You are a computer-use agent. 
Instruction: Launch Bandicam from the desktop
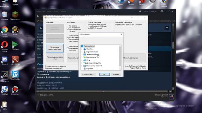click(15, 90)
